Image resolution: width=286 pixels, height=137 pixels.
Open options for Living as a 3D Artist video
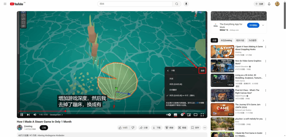tap(266, 75)
